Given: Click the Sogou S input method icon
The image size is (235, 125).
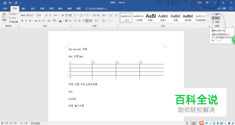Looking at the screenshot, I should pyautogui.click(x=202, y=123).
